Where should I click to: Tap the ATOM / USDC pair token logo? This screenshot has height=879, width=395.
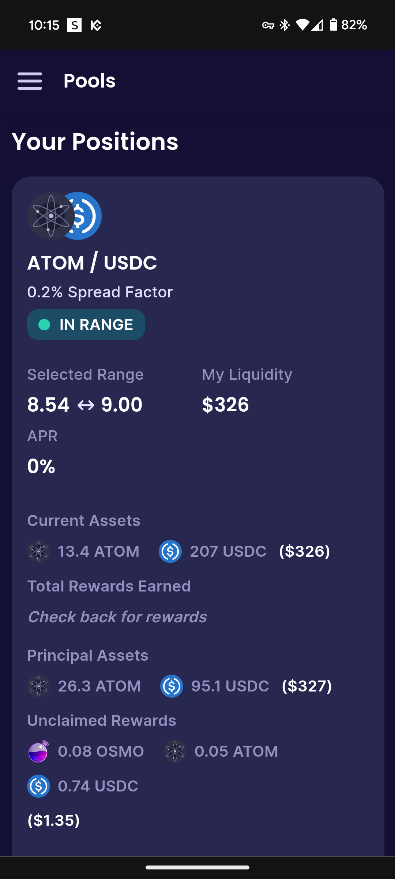click(x=64, y=216)
